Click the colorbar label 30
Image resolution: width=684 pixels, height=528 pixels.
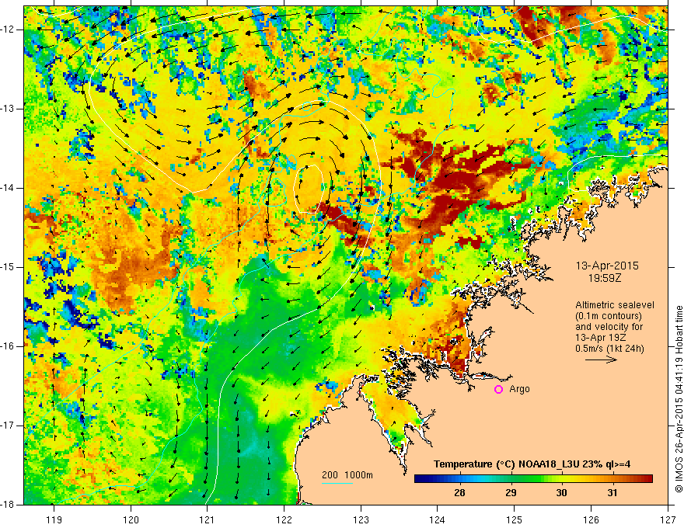[x=561, y=493]
